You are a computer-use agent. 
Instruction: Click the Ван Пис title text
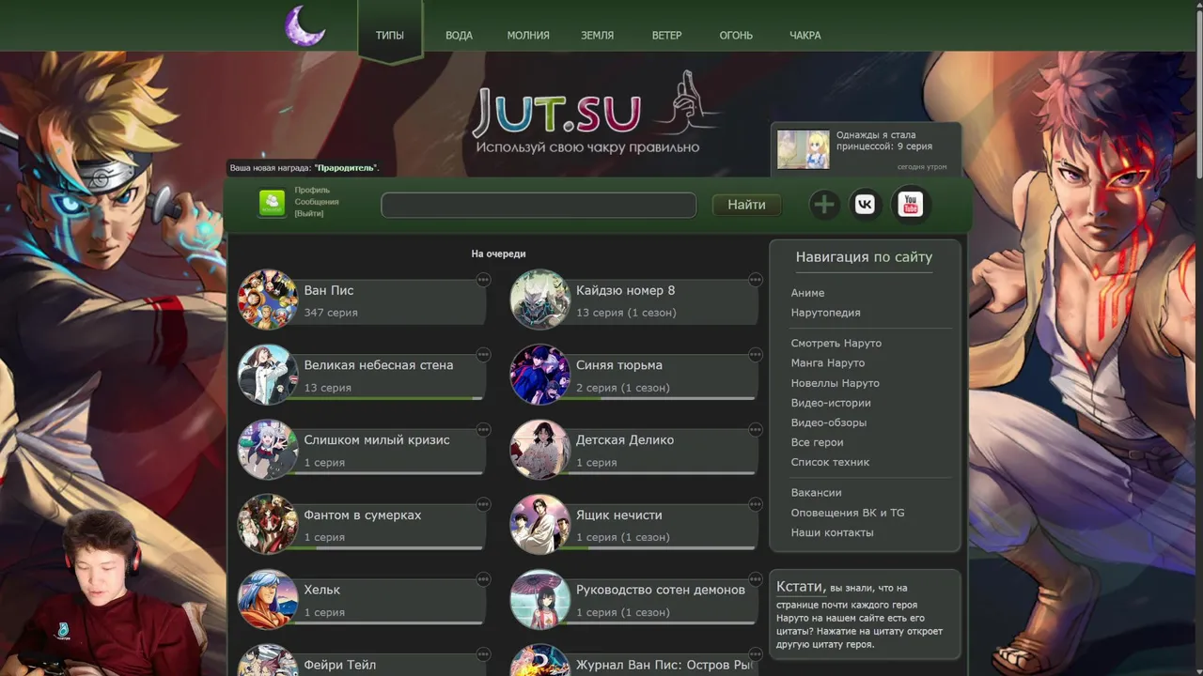329,290
